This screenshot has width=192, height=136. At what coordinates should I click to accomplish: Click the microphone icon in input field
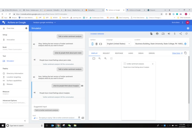coord(79,118)
